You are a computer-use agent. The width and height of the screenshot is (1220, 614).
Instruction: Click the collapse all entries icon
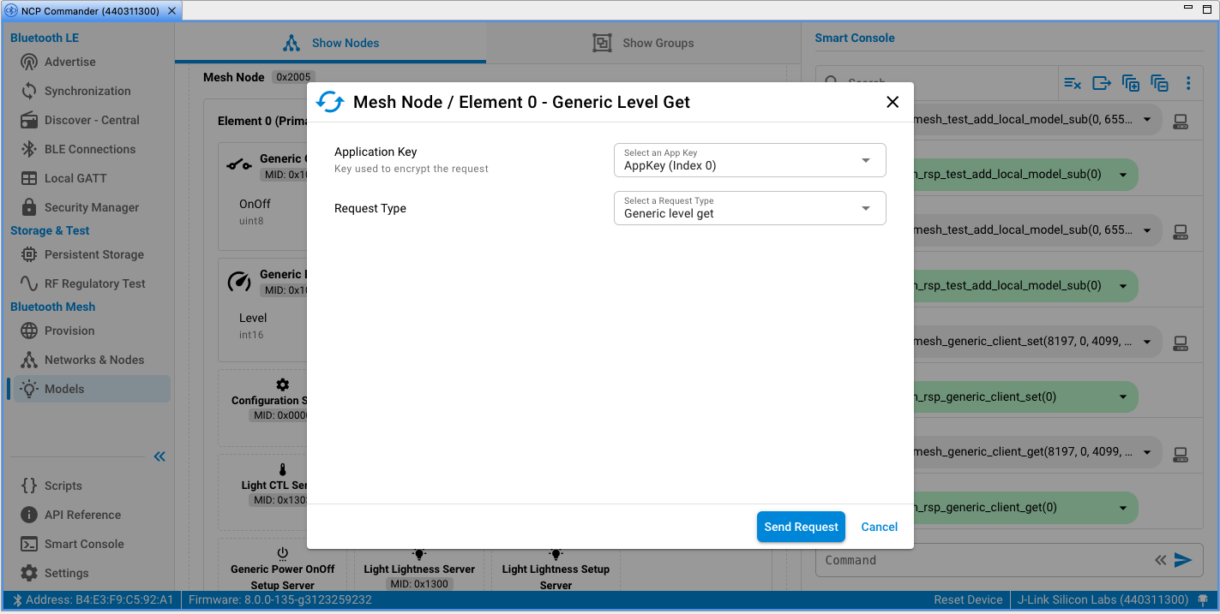[x=1159, y=83]
